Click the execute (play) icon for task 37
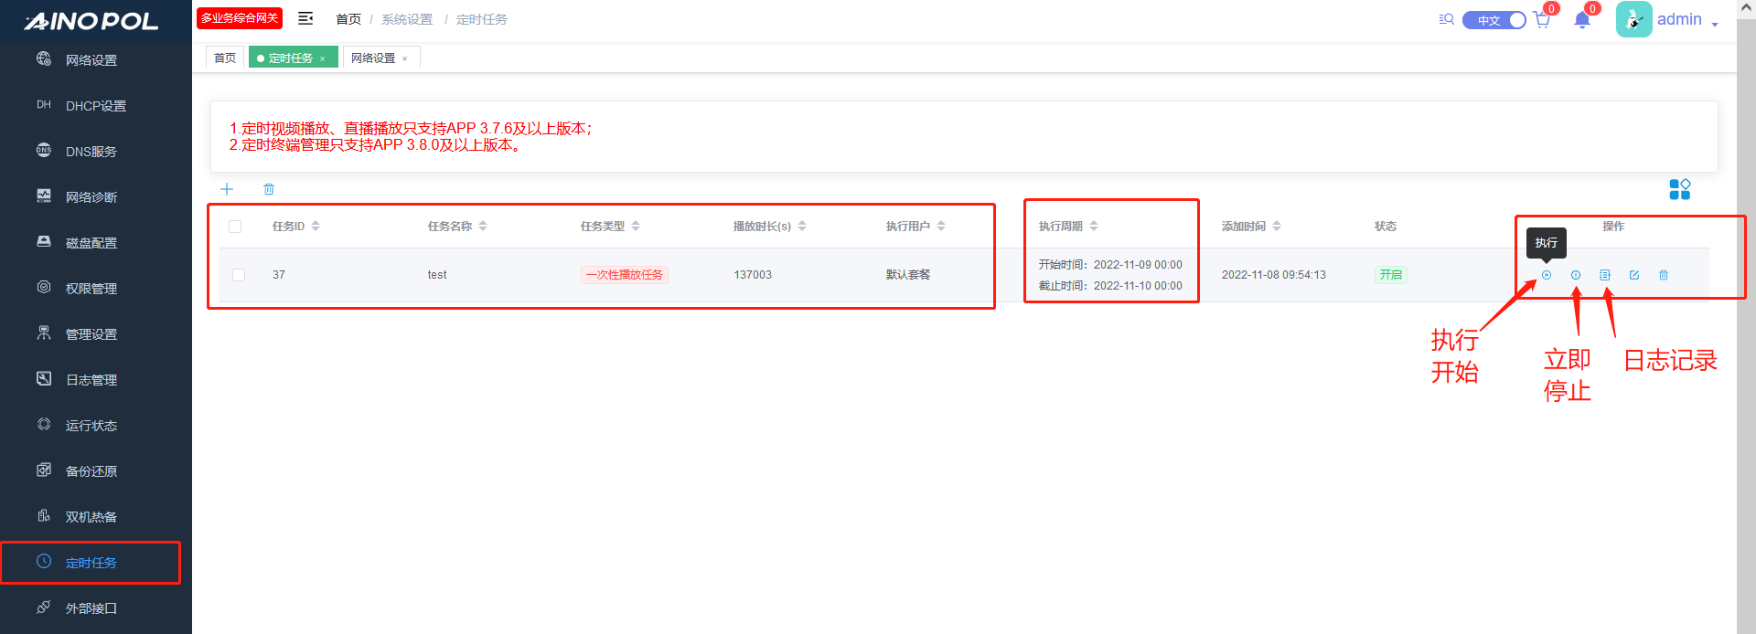The height and width of the screenshot is (634, 1756). click(x=1547, y=275)
